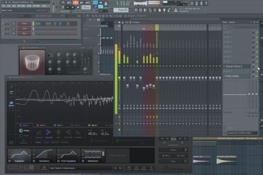Toggle the metronome icon

pos(63,3)
